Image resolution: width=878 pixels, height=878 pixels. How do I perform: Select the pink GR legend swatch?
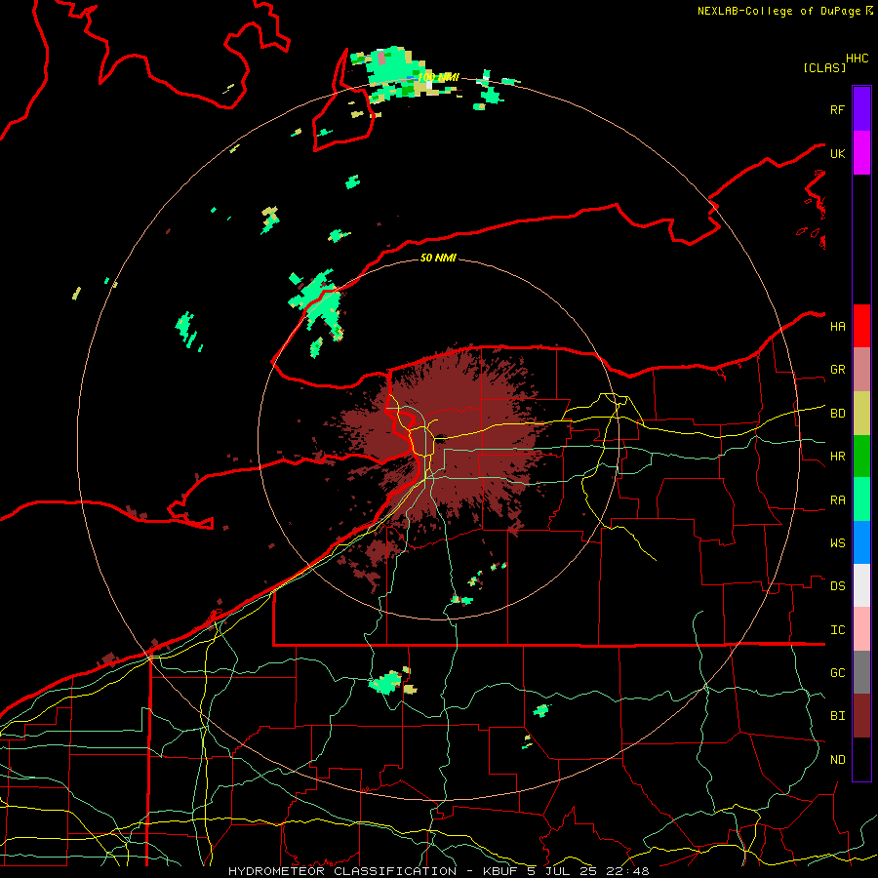(x=861, y=370)
